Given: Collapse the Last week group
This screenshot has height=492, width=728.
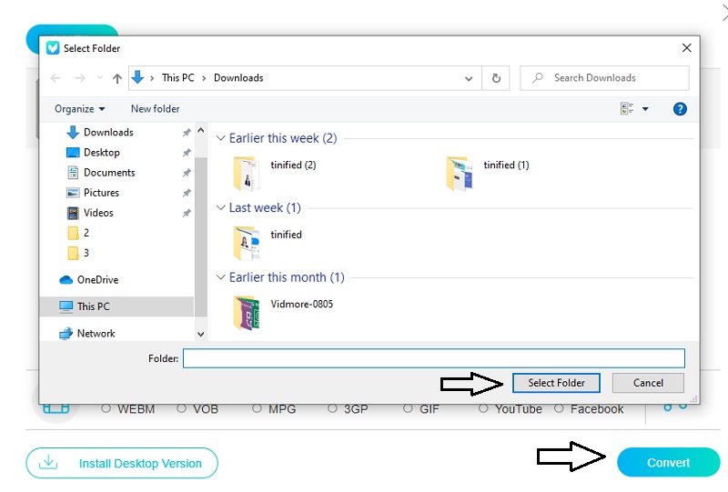Looking at the screenshot, I should tap(220, 208).
